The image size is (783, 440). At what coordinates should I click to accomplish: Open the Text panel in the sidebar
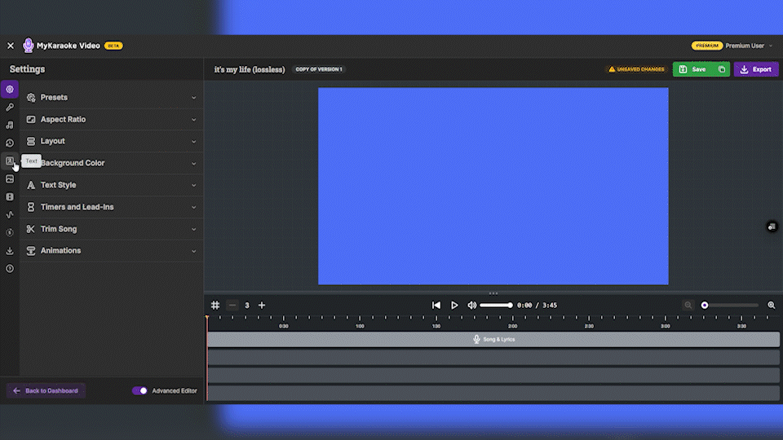(10, 161)
